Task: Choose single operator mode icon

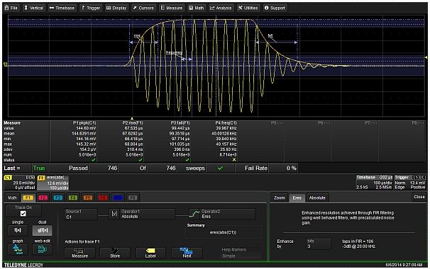Action: click(18, 230)
